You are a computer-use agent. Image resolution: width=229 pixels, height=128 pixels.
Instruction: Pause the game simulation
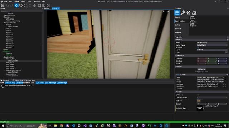click(x=44, y=6)
